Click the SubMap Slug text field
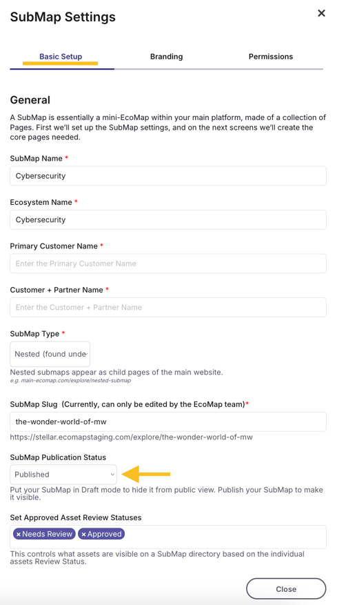The width and height of the screenshot is (337, 605). pos(168,421)
